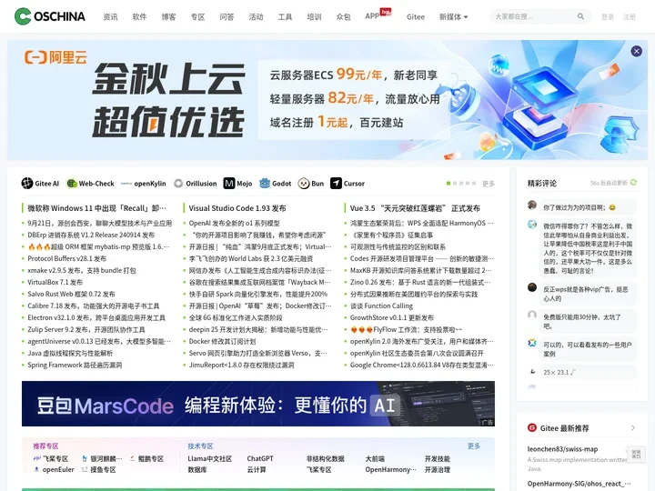Open 'Visual Studio Code 1.93 发布' headline
655x491 pixels.
(237, 208)
